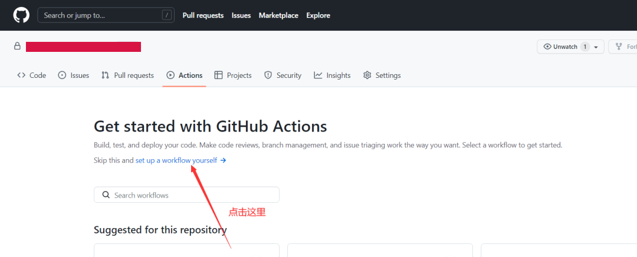Open the GitHub home logo
Viewport: 637px width, 257px height.
click(21, 15)
